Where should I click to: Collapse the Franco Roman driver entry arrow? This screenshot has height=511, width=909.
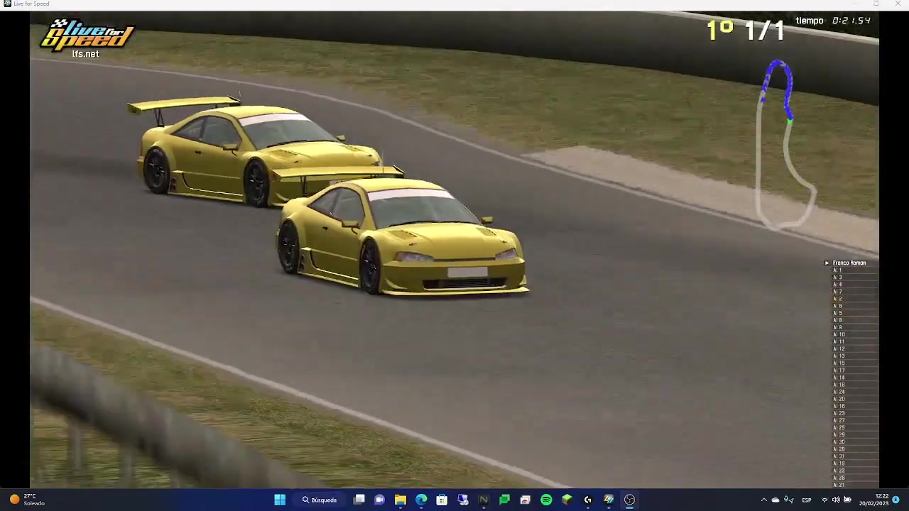pos(827,263)
